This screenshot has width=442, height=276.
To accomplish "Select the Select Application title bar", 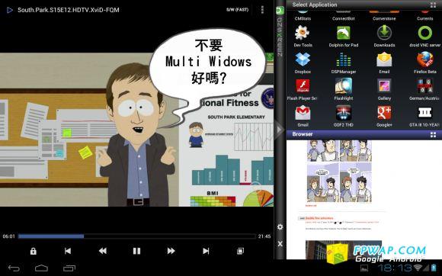I will tap(364, 5).
